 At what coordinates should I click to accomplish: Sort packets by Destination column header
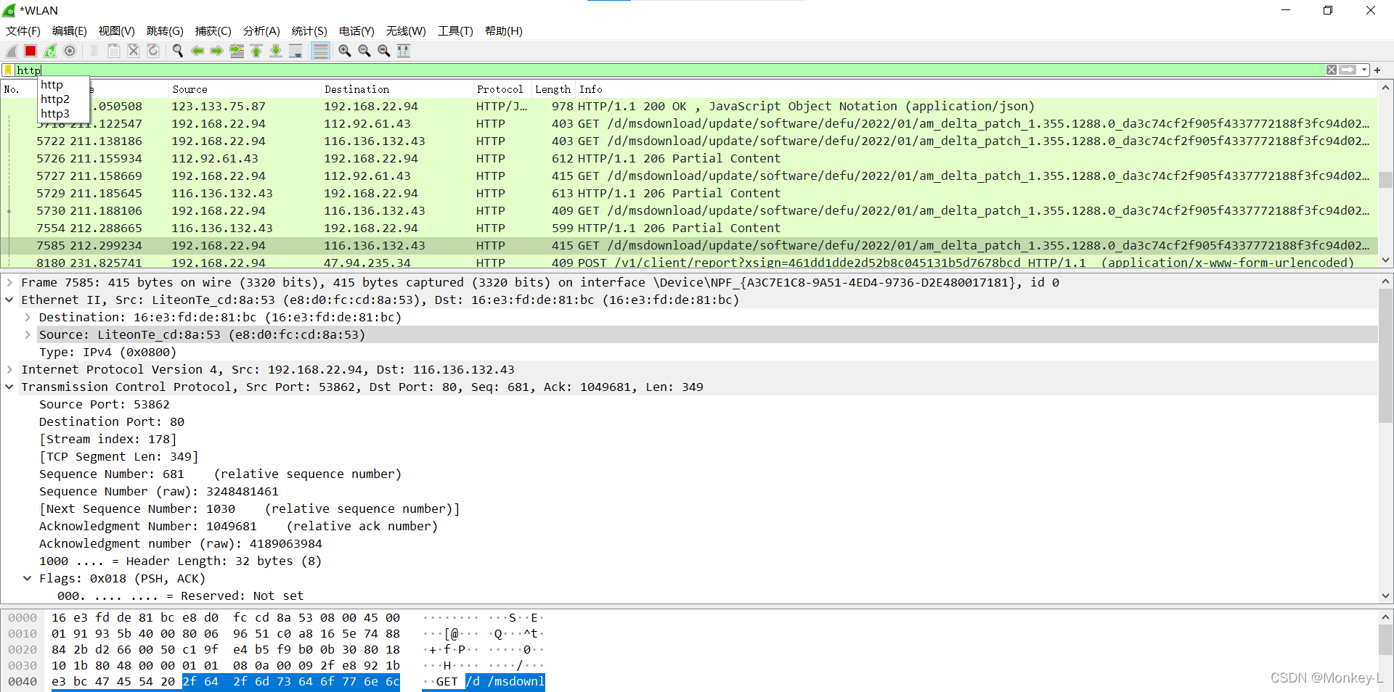(396, 89)
